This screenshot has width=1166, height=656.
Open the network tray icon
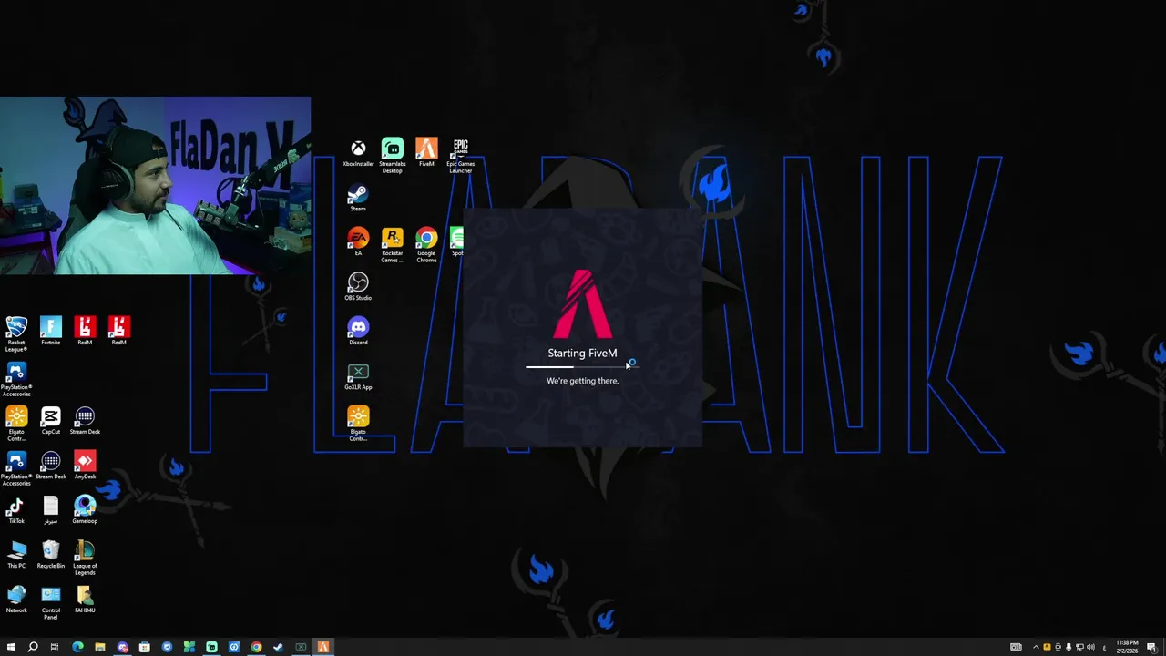tap(1079, 647)
